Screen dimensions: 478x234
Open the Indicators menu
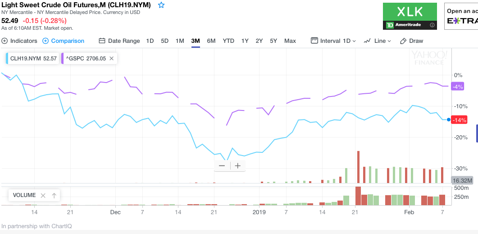(19, 41)
